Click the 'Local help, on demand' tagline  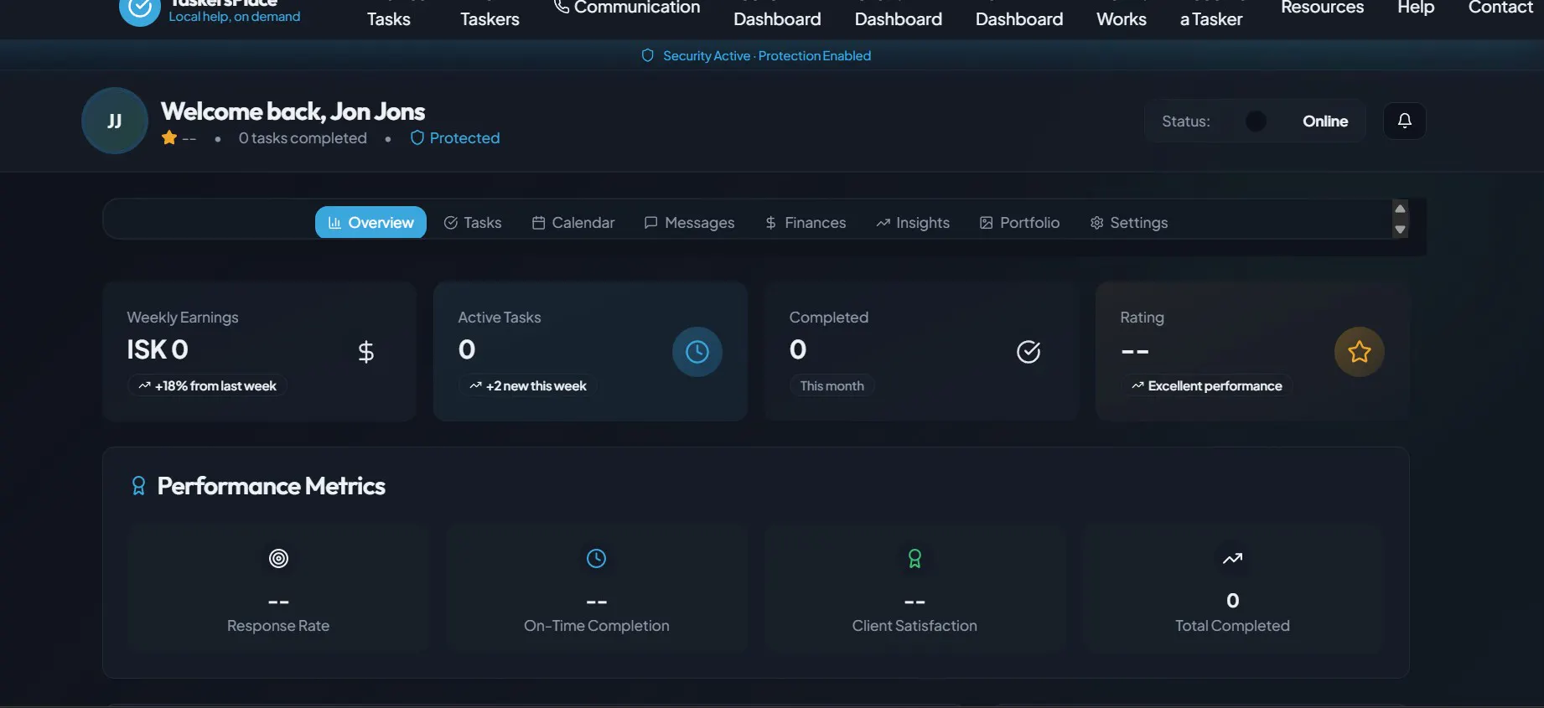(x=235, y=16)
